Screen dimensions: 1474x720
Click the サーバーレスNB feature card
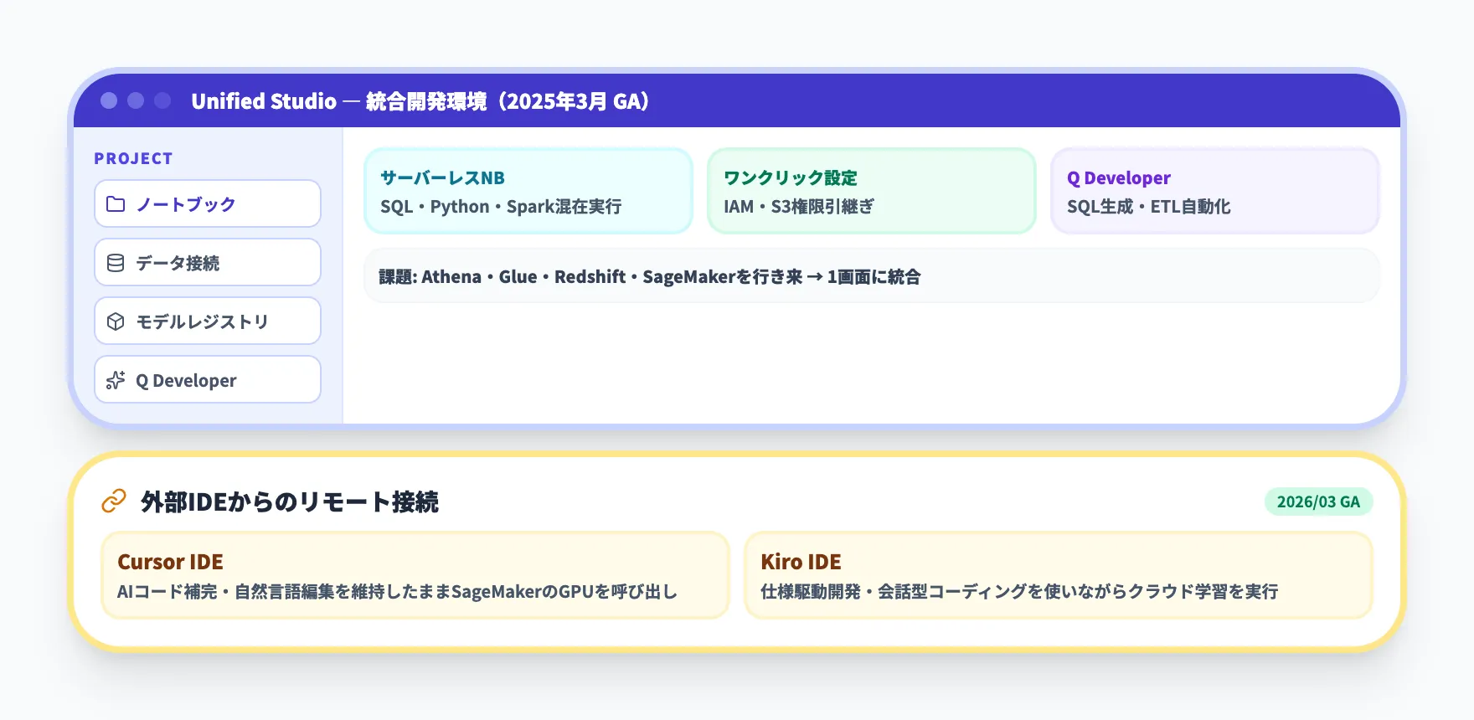(x=528, y=191)
